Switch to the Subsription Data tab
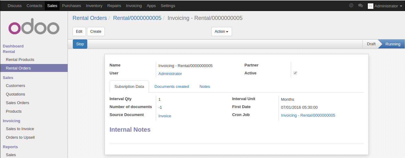Viewport: 405px width, 158px height. [x=129, y=87]
